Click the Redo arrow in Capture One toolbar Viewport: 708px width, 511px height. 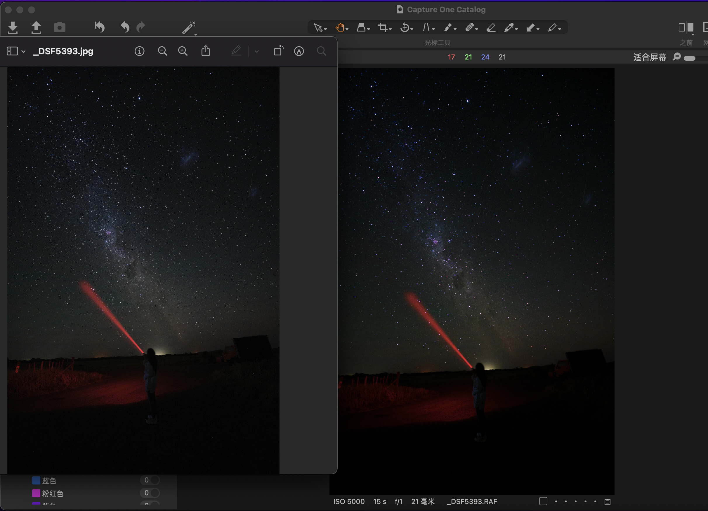click(x=141, y=27)
